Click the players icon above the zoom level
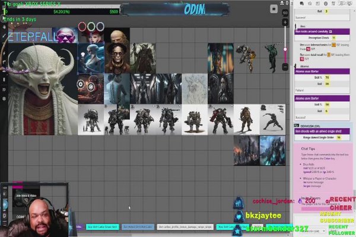 pyautogui.click(x=282, y=3)
